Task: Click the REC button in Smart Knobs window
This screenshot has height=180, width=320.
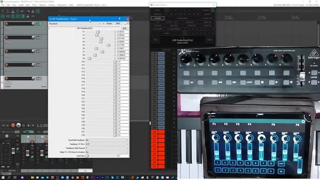Action: point(155,40)
